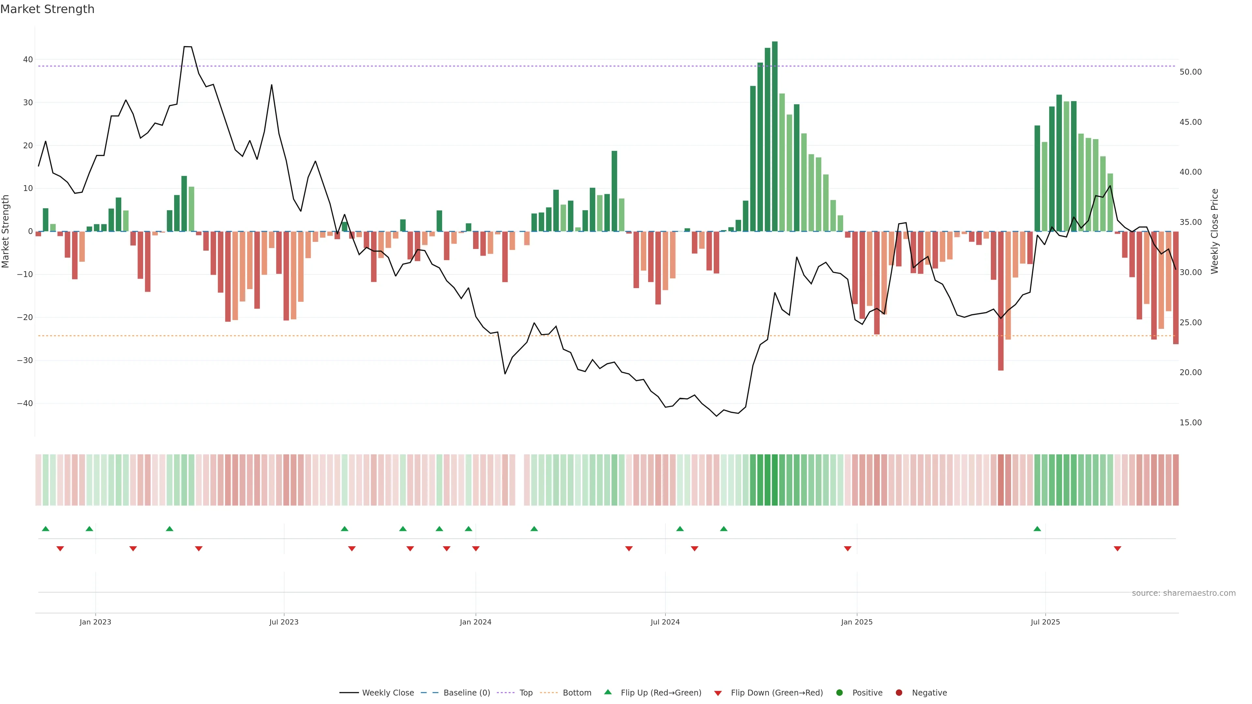Click the July 2025 flip up marker

[1037, 529]
